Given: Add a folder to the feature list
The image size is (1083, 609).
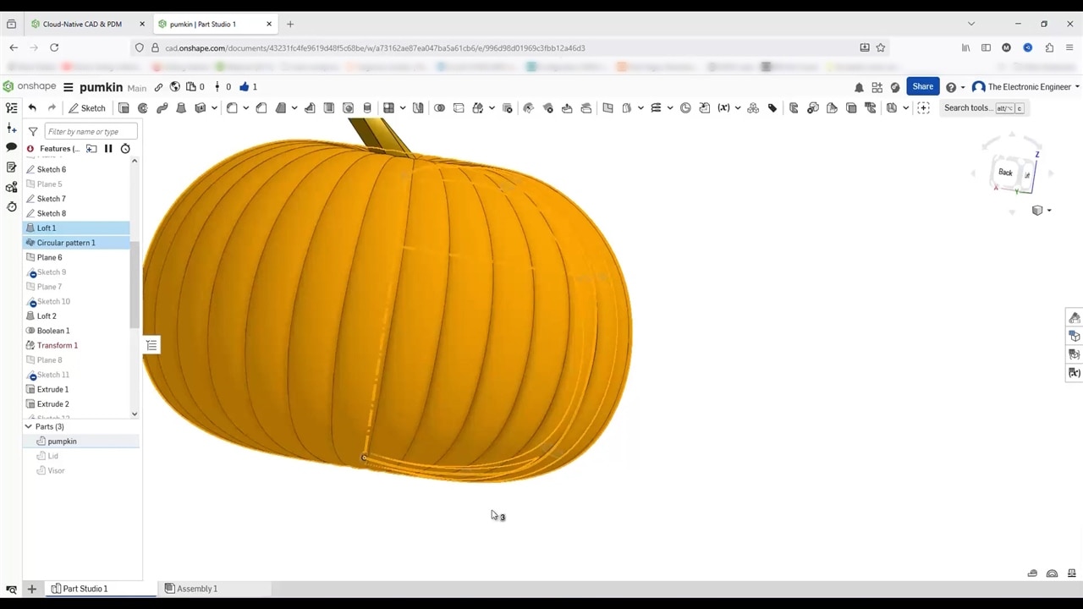Looking at the screenshot, I should (91, 149).
